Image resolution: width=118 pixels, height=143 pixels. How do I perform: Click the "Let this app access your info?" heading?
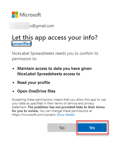click(55, 38)
